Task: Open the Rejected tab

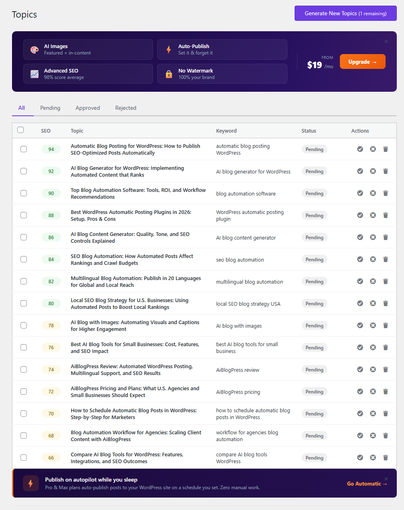Action: click(125, 108)
